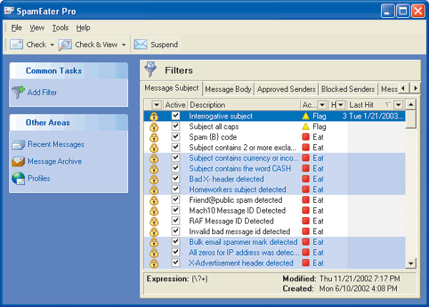The image size is (429, 307).
Task: Click the Suspend button label
Action: click(164, 44)
